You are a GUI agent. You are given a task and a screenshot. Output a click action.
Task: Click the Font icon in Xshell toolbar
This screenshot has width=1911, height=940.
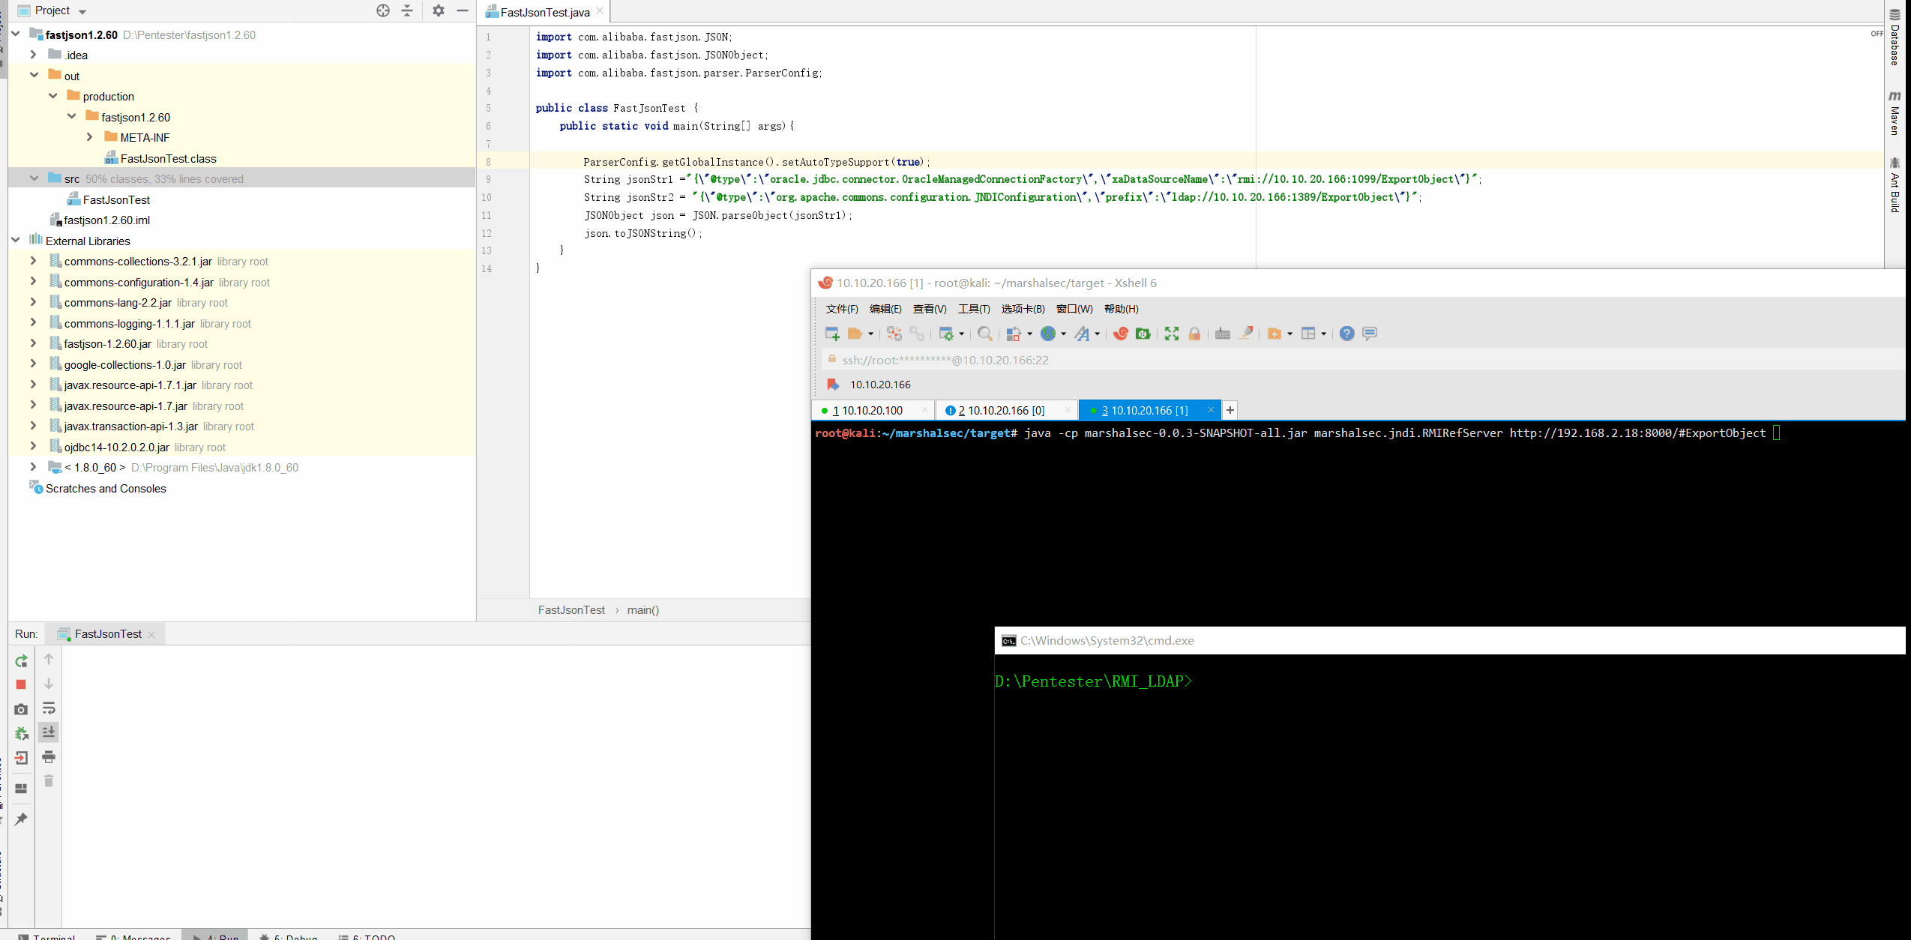(1082, 334)
